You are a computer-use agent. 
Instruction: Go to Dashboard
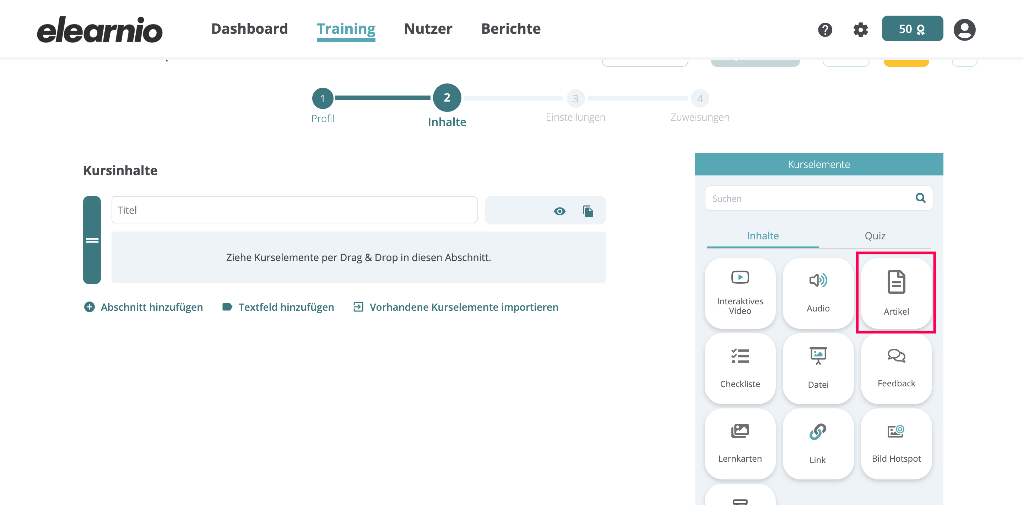[249, 28]
